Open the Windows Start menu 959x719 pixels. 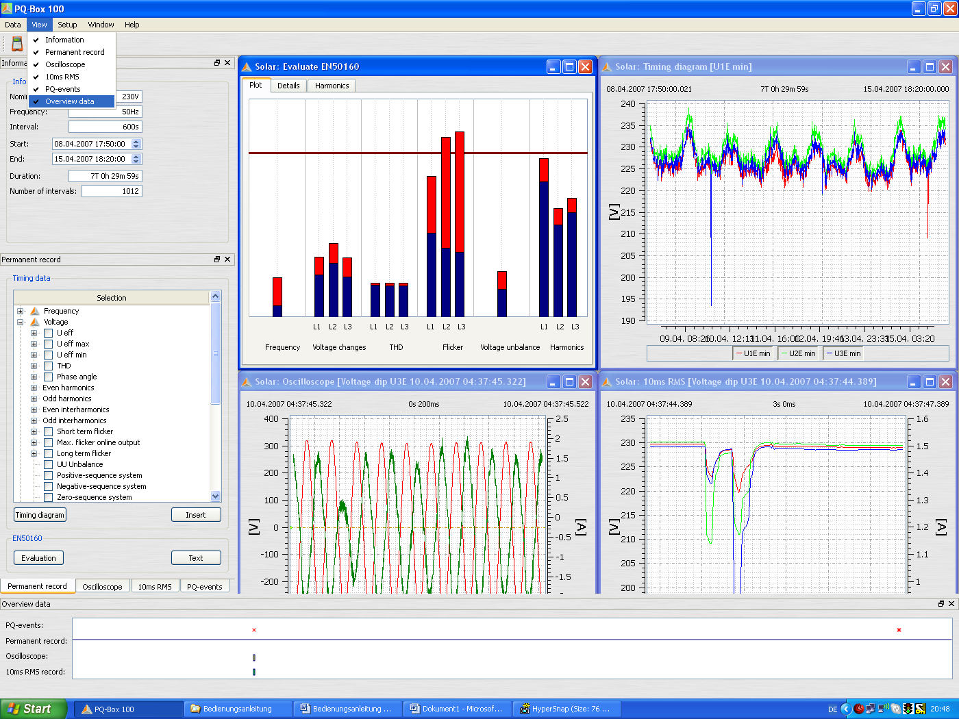pos(34,709)
